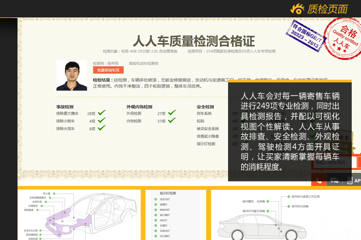Click the 外观内饰检测 section heading
Image resolution: width=361 pixels, height=240 pixels.
point(139,107)
